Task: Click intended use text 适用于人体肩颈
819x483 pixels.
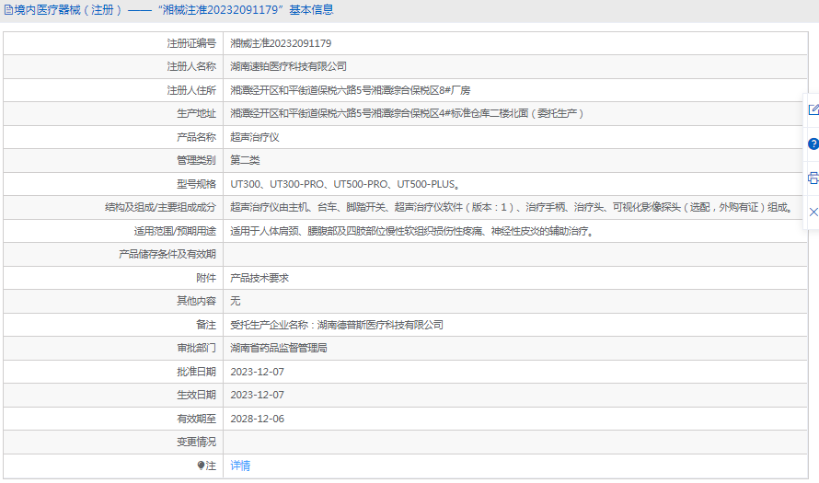Action: click(412, 231)
